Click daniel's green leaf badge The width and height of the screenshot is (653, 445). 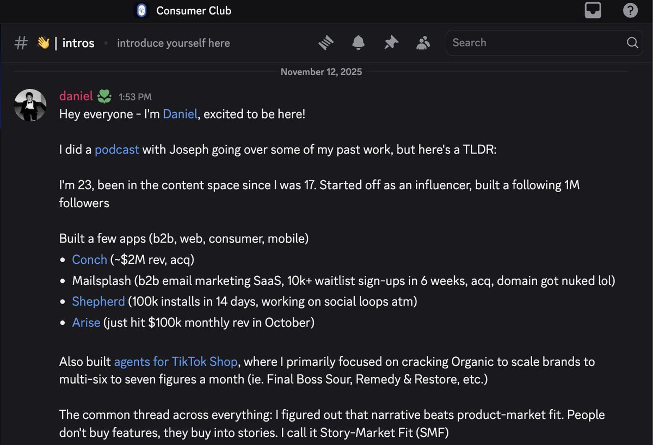[104, 96]
